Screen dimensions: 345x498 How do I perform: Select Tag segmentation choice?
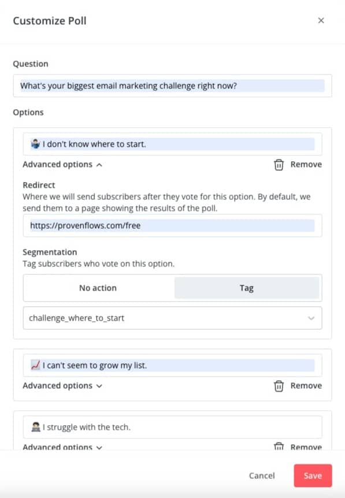click(247, 288)
